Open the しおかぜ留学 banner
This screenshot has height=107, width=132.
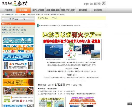point(18,74)
